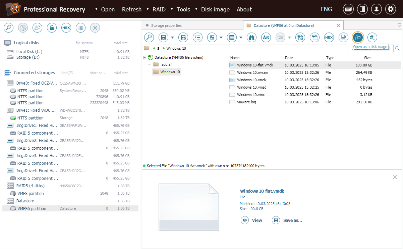
Task: Open the tab list dropdown at right of tabs
Action: 399,25
